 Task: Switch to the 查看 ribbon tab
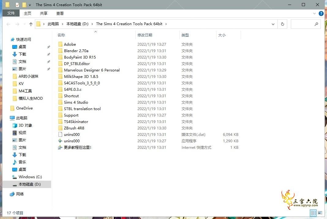point(60,13)
